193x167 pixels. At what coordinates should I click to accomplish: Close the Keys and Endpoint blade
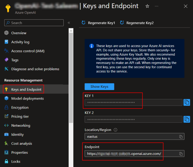click(x=186, y=6)
